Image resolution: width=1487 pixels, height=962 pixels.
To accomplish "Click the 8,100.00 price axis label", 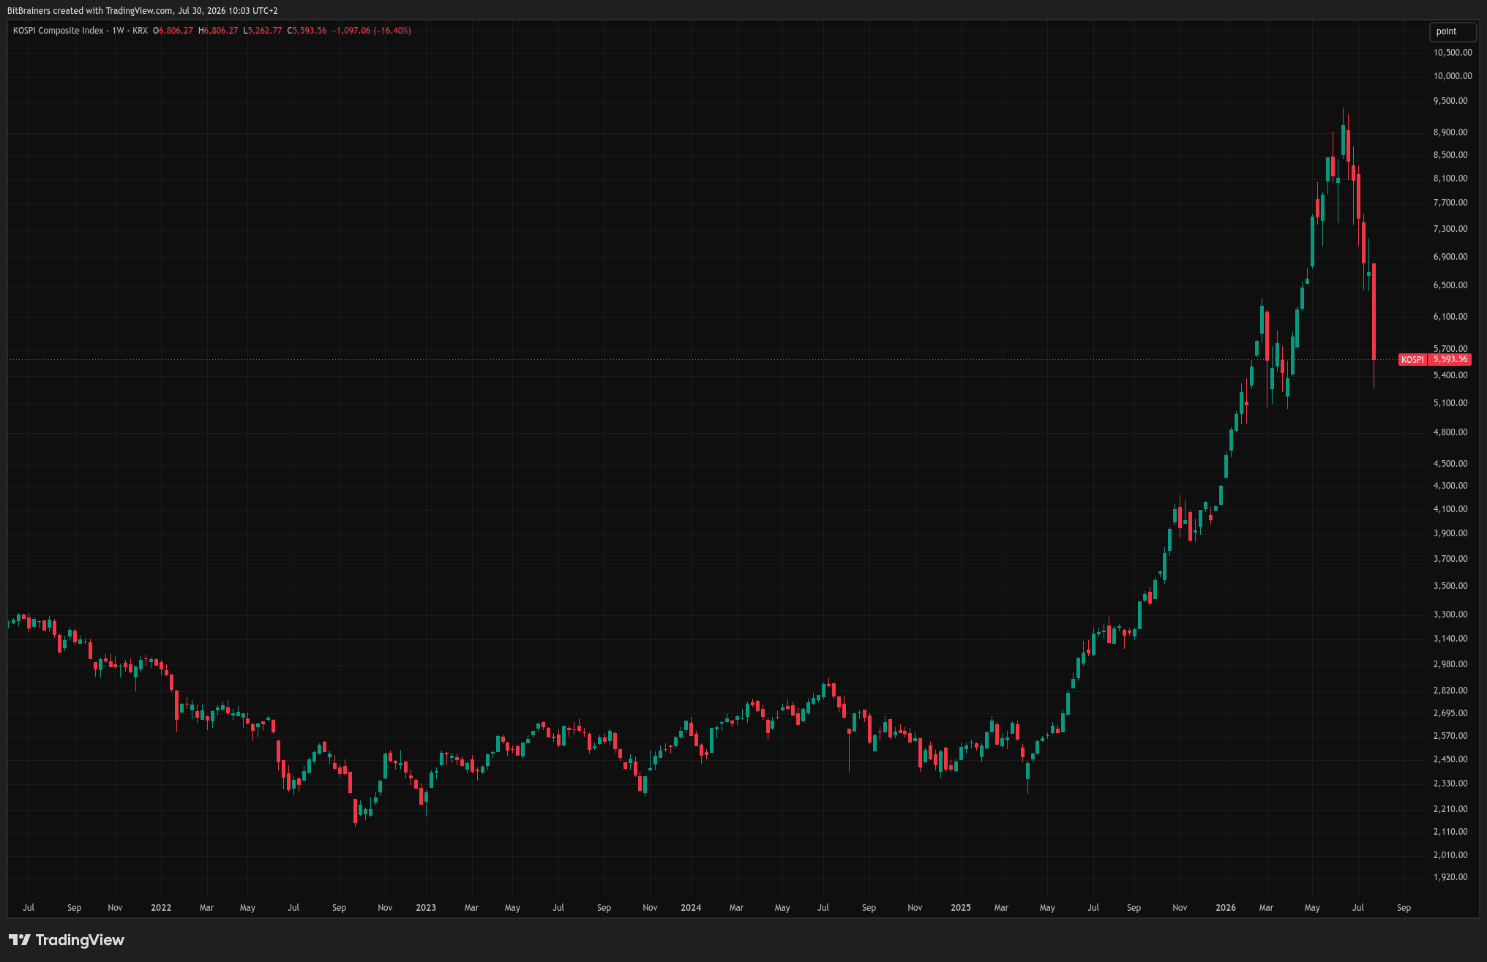I will [1450, 179].
